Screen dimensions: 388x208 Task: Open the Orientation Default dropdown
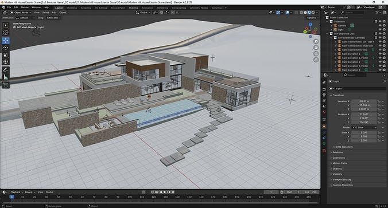[25, 18]
